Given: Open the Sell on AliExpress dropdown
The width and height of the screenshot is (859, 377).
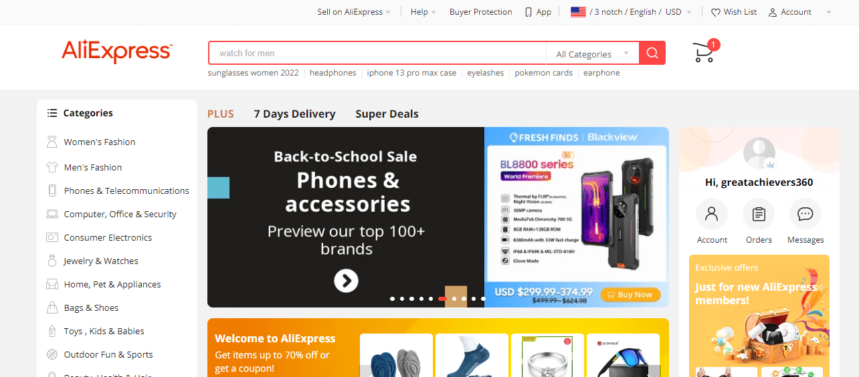Looking at the screenshot, I should [x=354, y=12].
